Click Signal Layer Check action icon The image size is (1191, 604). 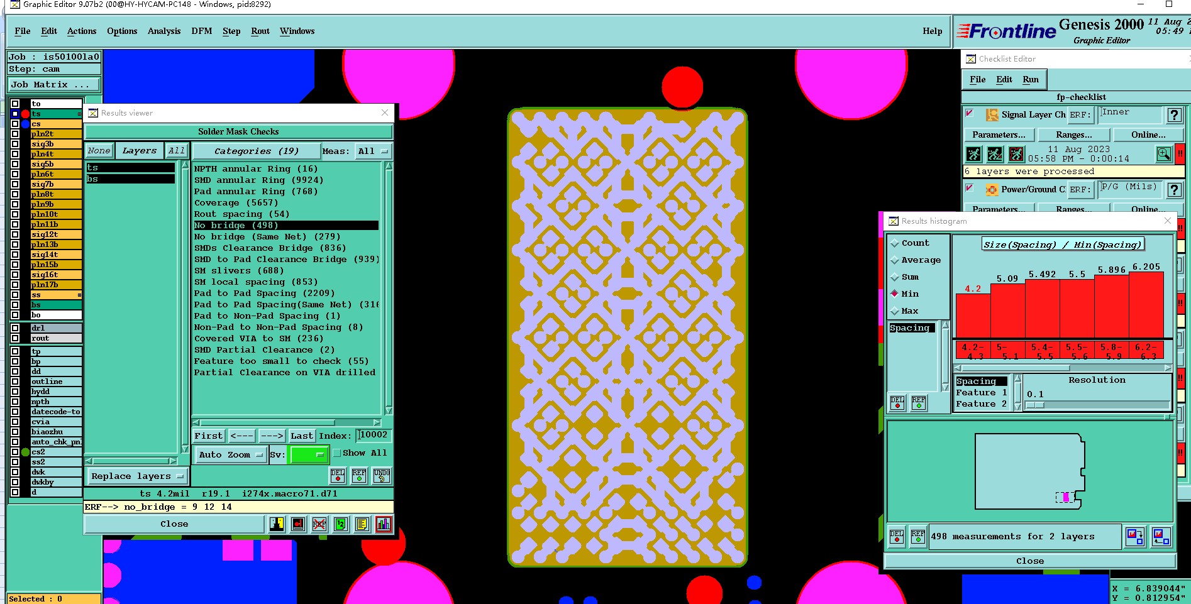click(x=992, y=114)
